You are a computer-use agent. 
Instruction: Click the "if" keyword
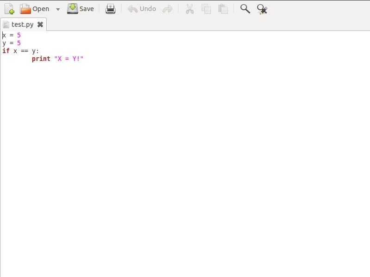[6, 51]
